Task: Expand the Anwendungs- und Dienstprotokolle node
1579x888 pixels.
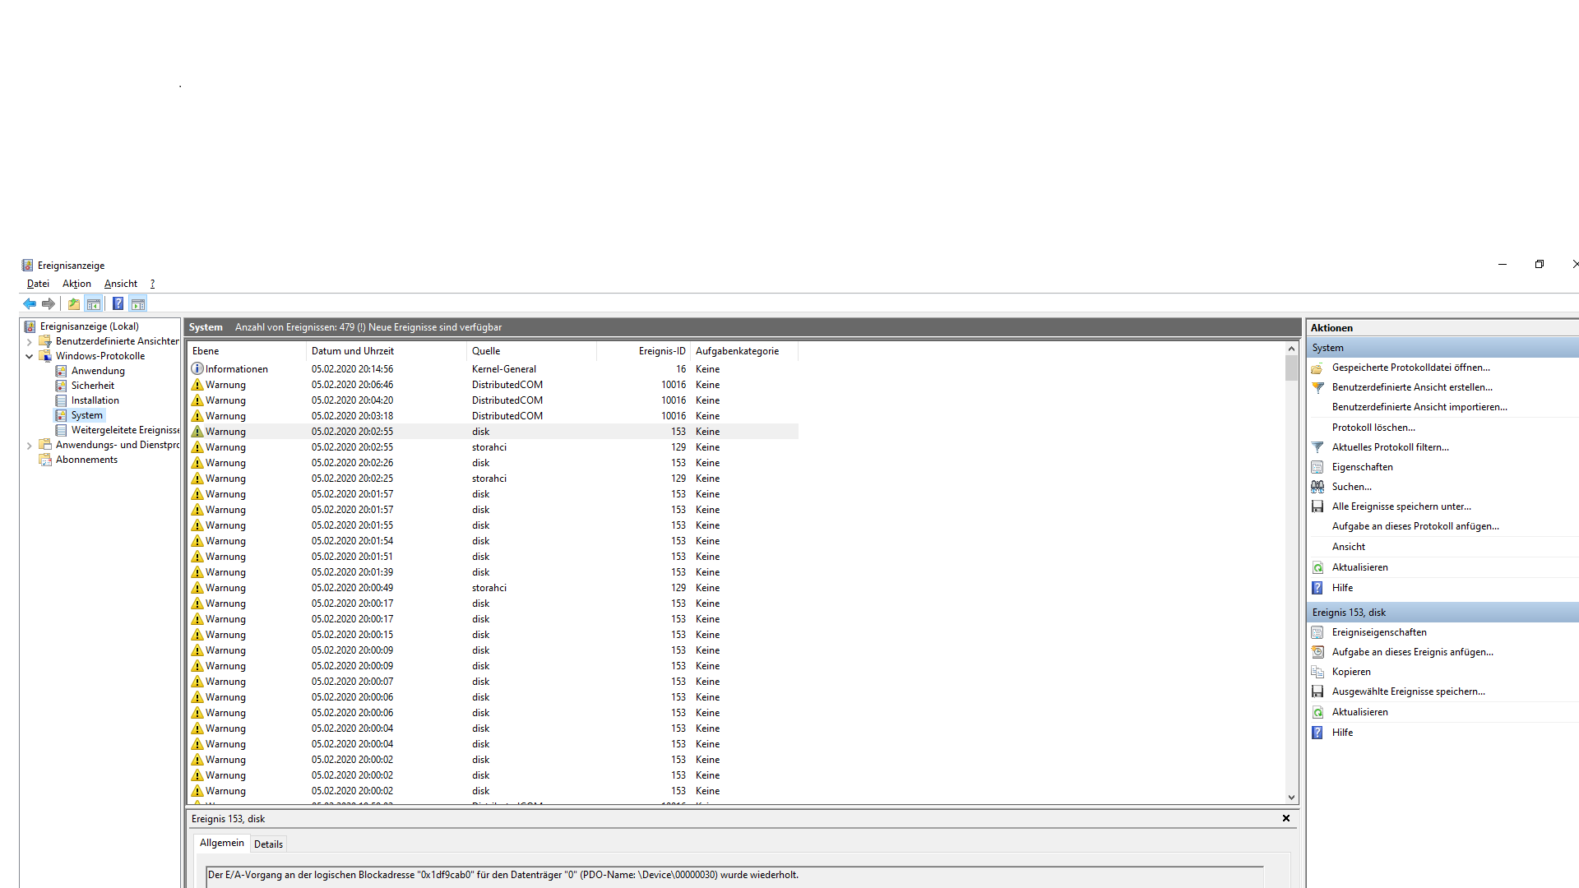Action: point(30,445)
